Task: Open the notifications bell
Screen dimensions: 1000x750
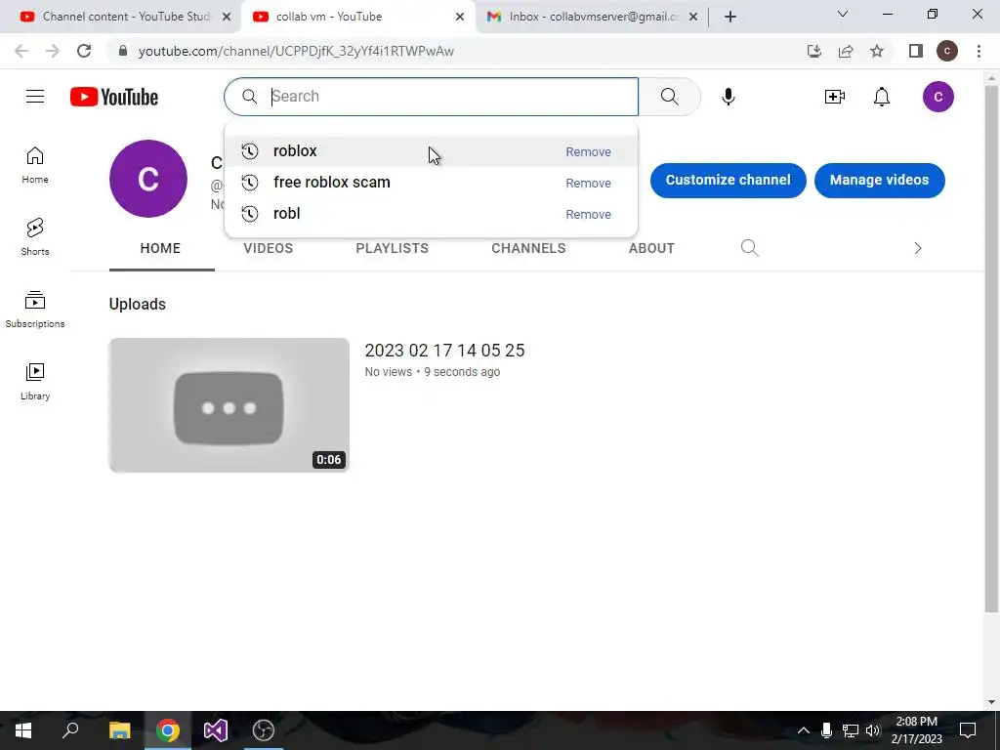Action: (882, 97)
